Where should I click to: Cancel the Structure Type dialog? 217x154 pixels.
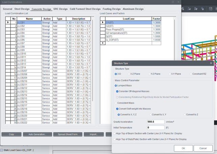click(203, 148)
